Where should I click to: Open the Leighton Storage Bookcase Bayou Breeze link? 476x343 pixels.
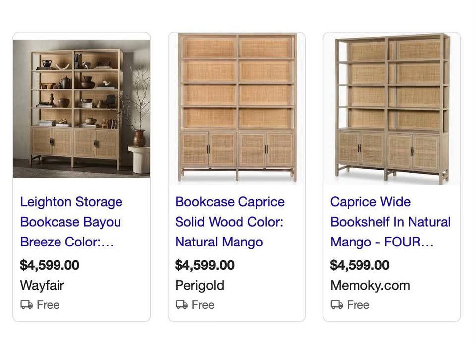71,222
